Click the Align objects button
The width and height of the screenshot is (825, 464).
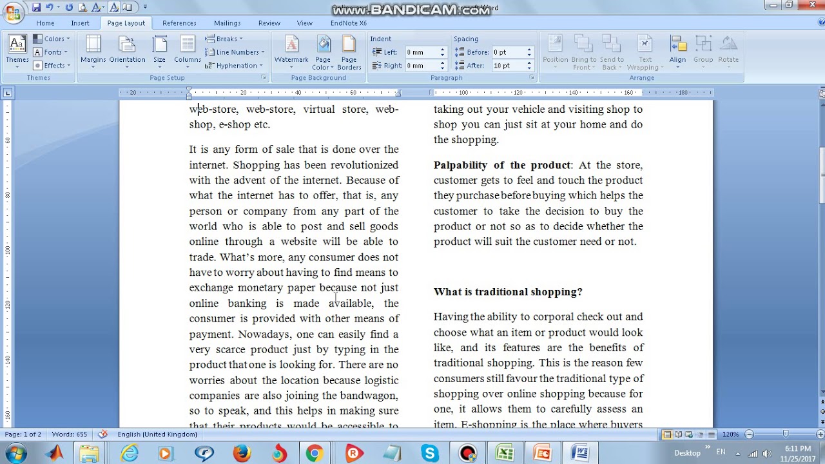coord(677,52)
